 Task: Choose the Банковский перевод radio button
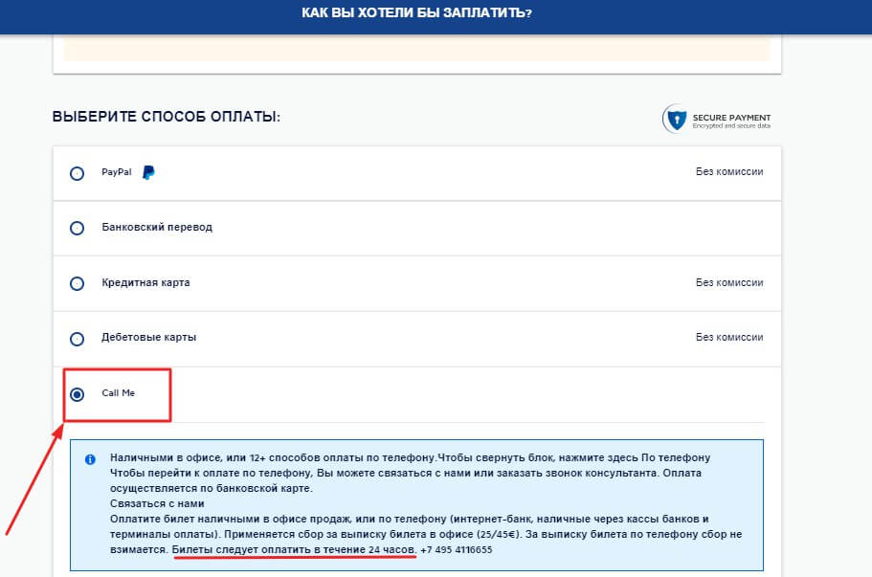click(x=77, y=228)
